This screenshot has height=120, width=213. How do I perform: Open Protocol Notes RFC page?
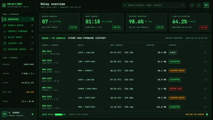pyautogui.click(x=18, y=49)
